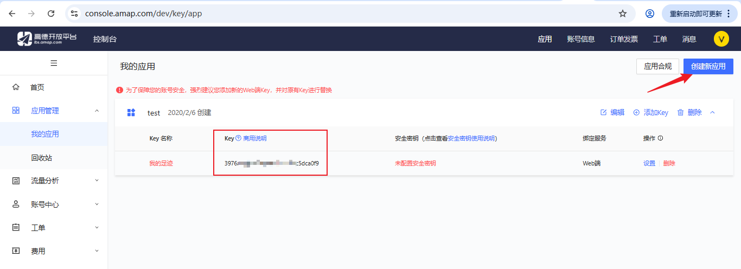Open 回收站 in the sidebar
Viewport: 741px width, 269px height.
pyautogui.click(x=42, y=158)
